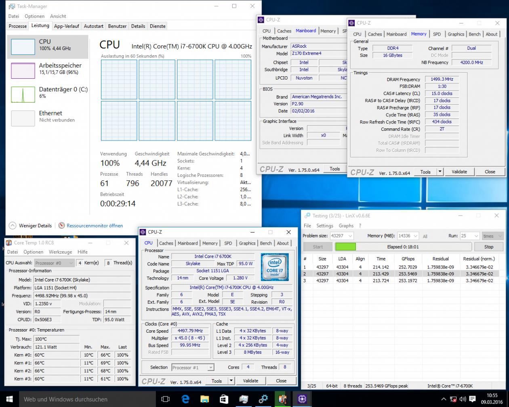Open volume control tray icon
The width and height of the screenshot is (509, 407).
coord(463,399)
